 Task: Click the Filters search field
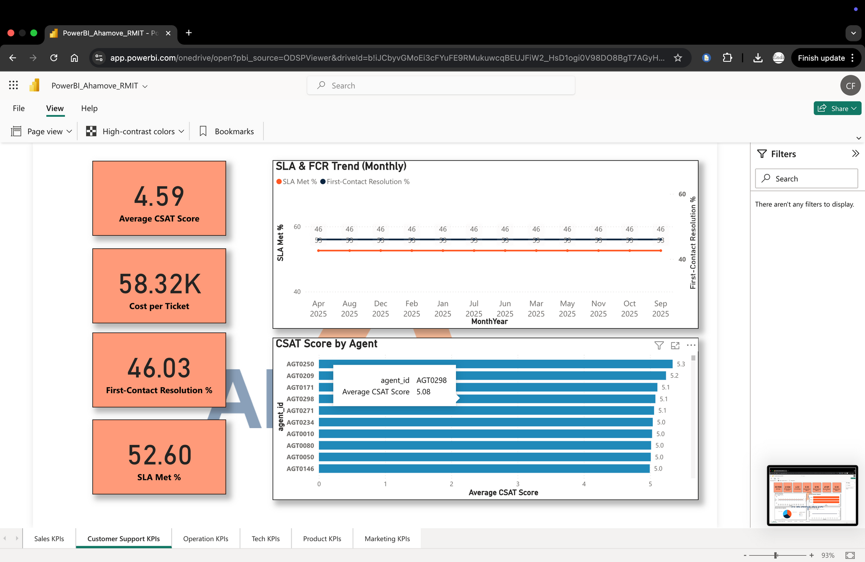pos(806,178)
